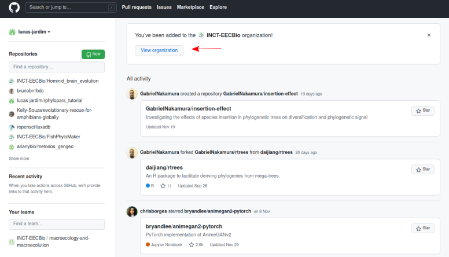Open the ropensci/taxadb repository
Viewport: 449px width, 257px height.
34,127
